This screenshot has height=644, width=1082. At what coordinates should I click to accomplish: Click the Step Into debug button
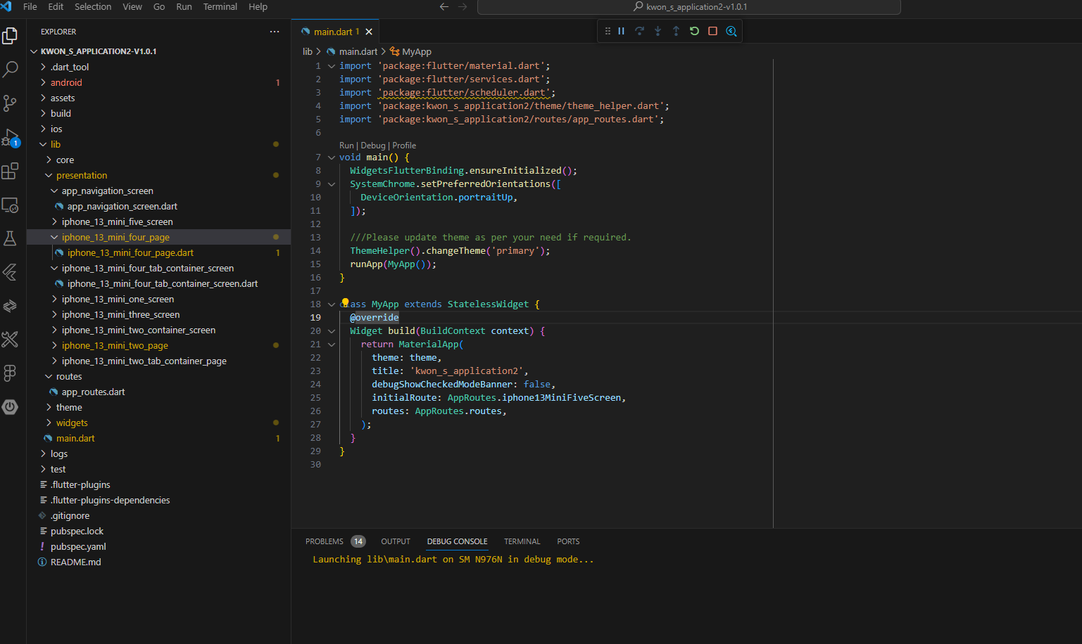coord(658,31)
